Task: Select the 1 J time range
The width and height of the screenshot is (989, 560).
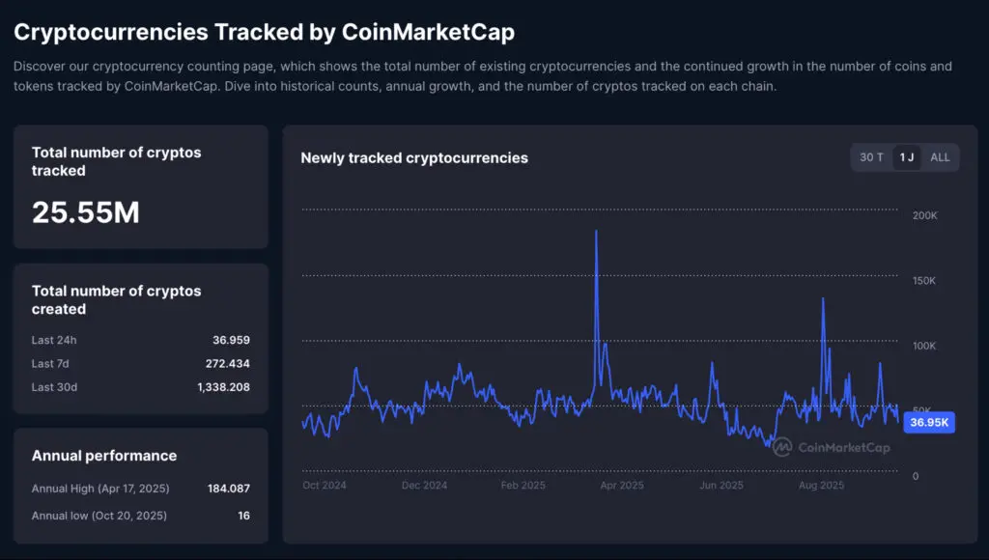Action: (905, 157)
